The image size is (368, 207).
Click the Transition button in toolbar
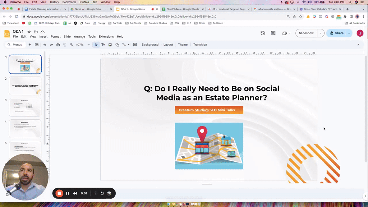[x=200, y=45]
